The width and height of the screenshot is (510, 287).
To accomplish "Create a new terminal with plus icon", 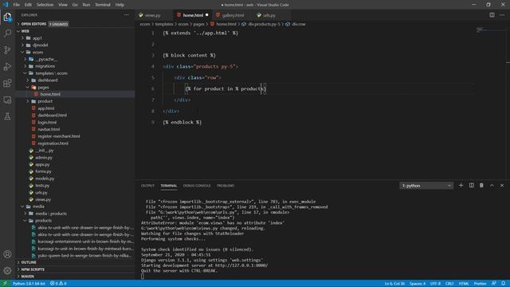I will coord(461,186).
